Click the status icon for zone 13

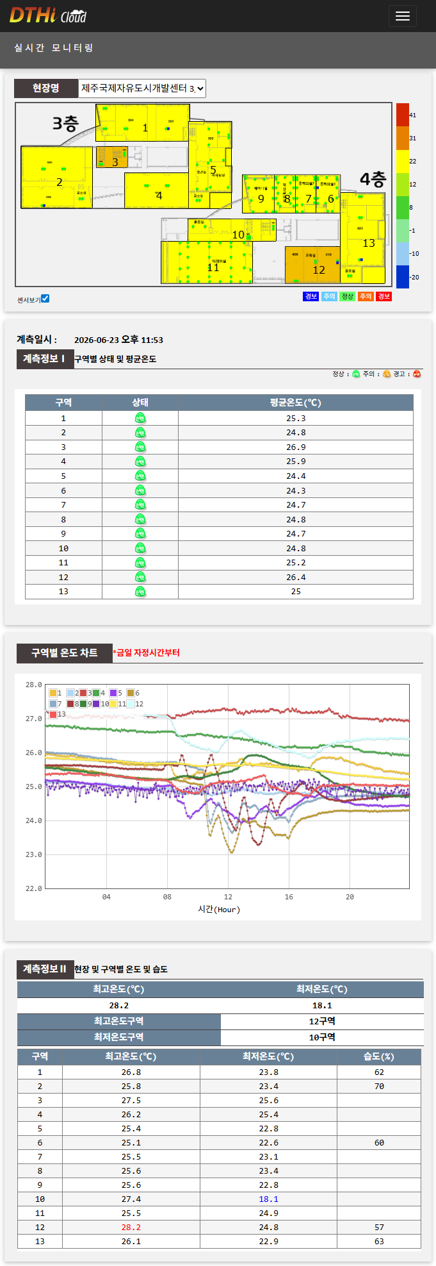pos(140,592)
